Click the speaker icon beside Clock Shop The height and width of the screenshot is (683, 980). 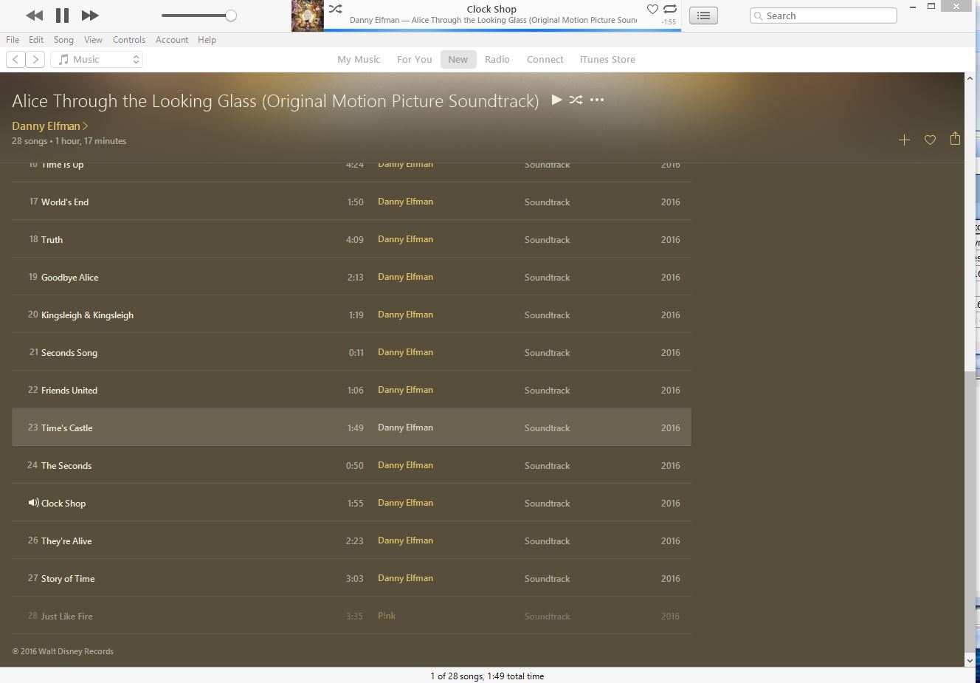pyautogui.click(x=33, y=503)
